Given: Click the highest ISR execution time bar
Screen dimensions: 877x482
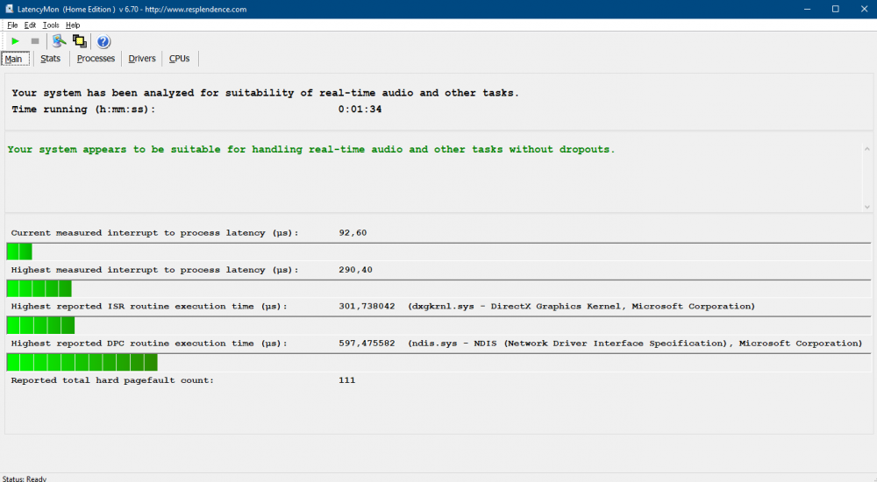Looking at the screenshot, I should [41, 325].
